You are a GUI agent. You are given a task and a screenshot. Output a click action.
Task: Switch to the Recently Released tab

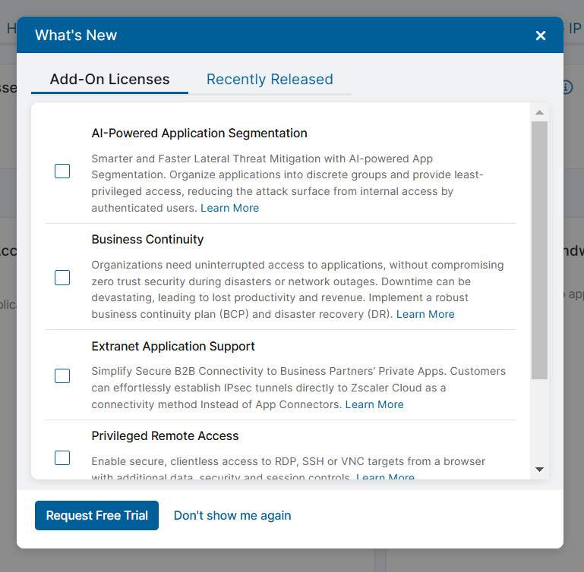[x=270, y=79]
